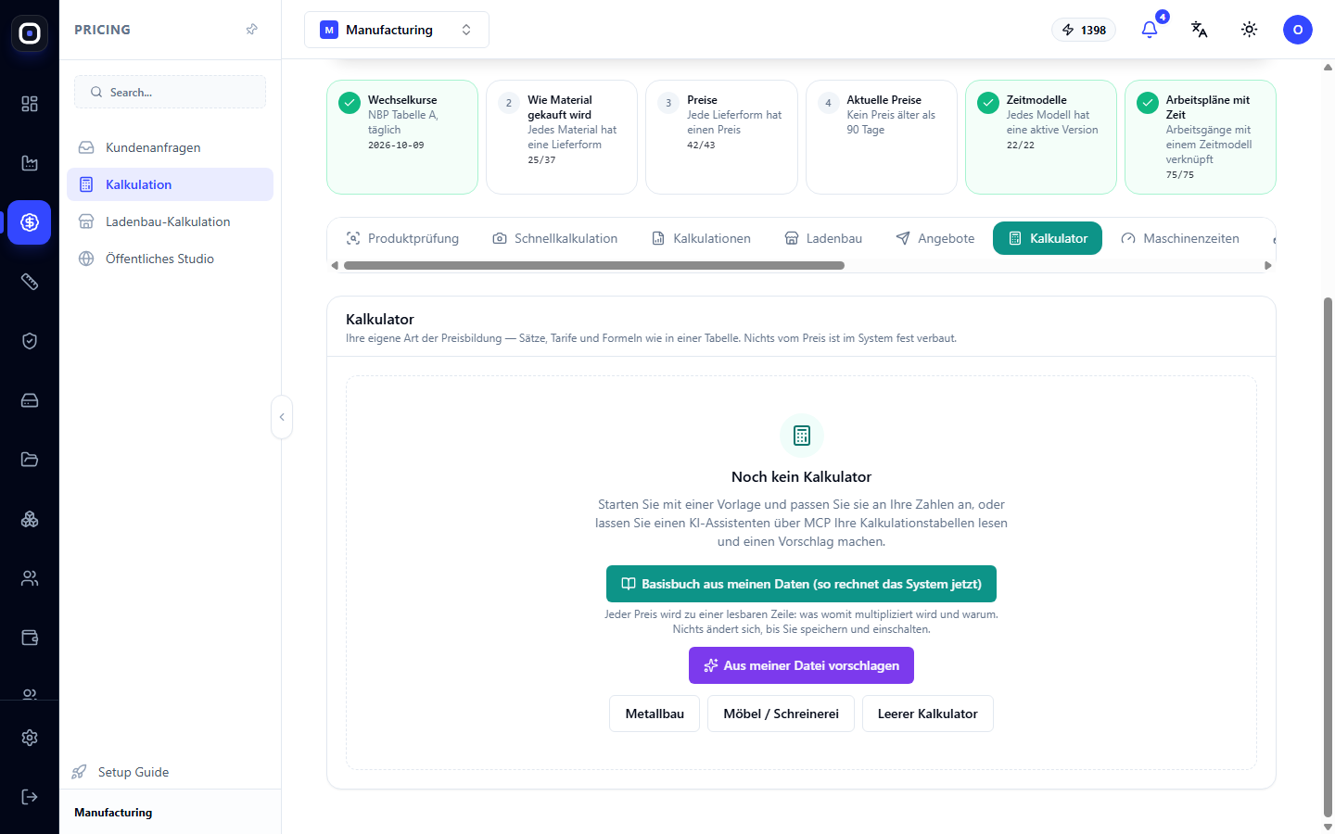This screenshot has height=834, width=1335.
Task: Click Basisbuch aus meinen Daten button
Action: click(801, 584)
